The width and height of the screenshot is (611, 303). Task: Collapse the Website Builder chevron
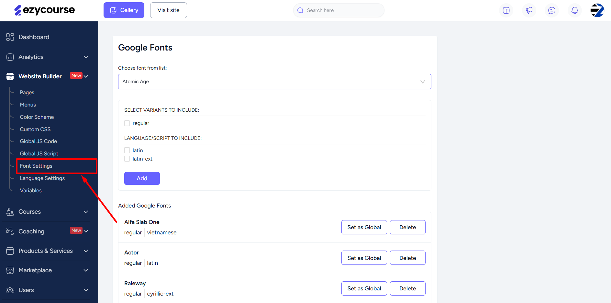(86, 76)
